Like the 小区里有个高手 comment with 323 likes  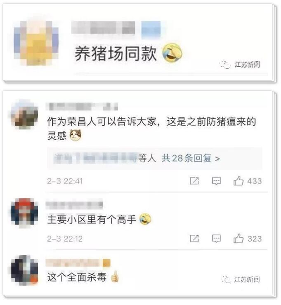238,239
